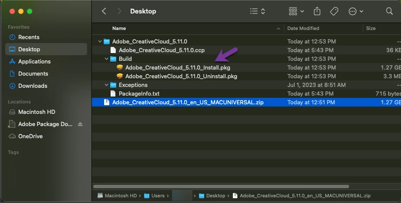Click the zip file in path bar
The height and width of the screenshot is (203, 401).
[302, 196]
